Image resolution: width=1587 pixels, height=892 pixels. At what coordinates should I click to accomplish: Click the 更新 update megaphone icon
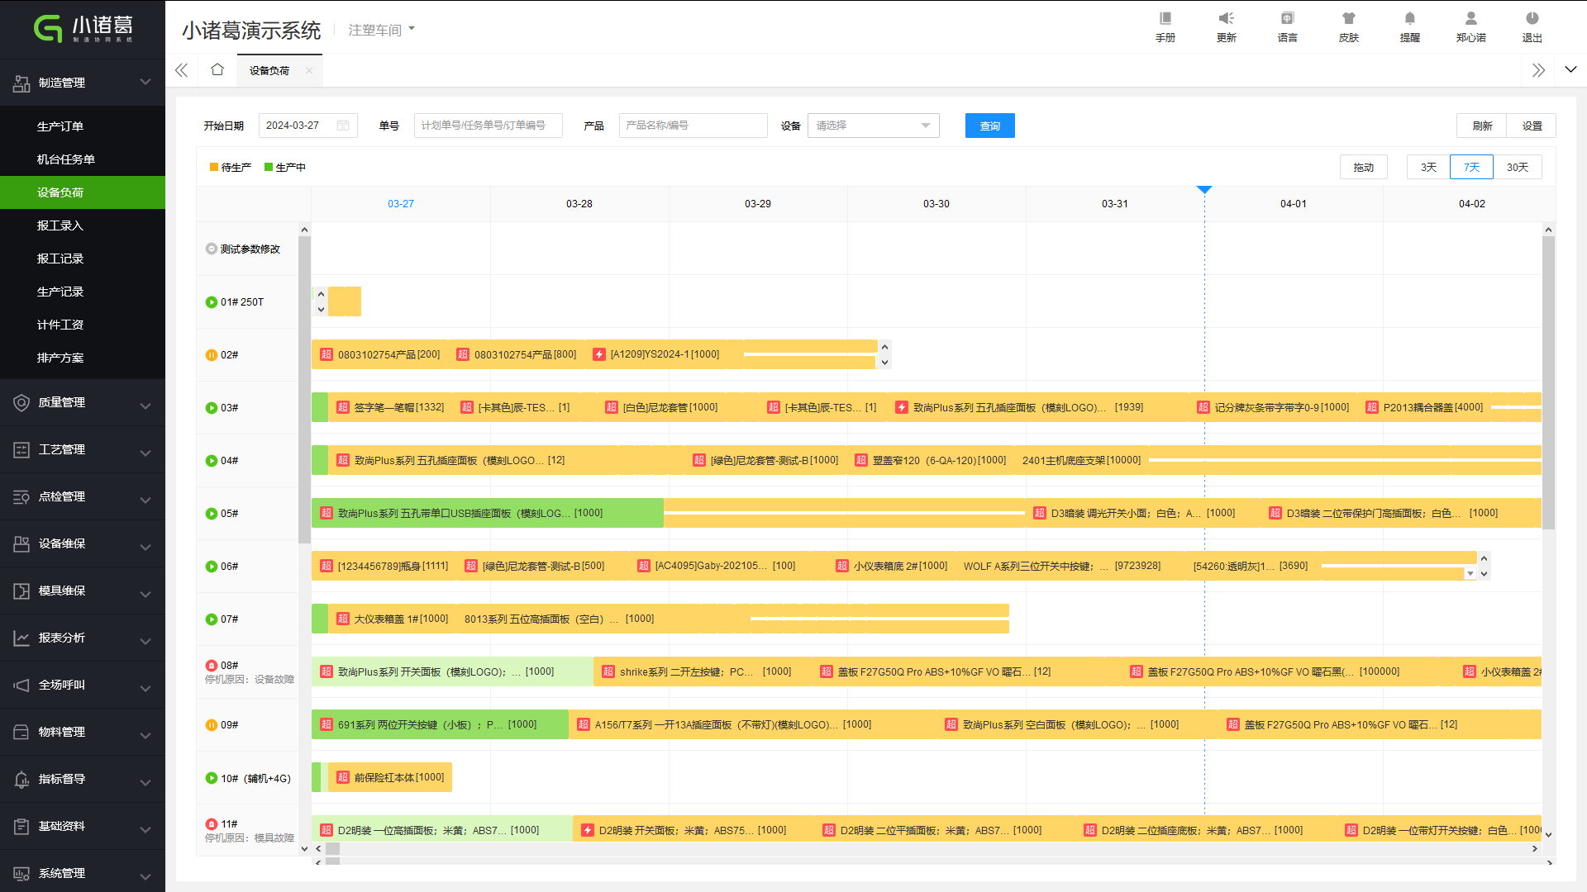click(x=1226, y=19)
